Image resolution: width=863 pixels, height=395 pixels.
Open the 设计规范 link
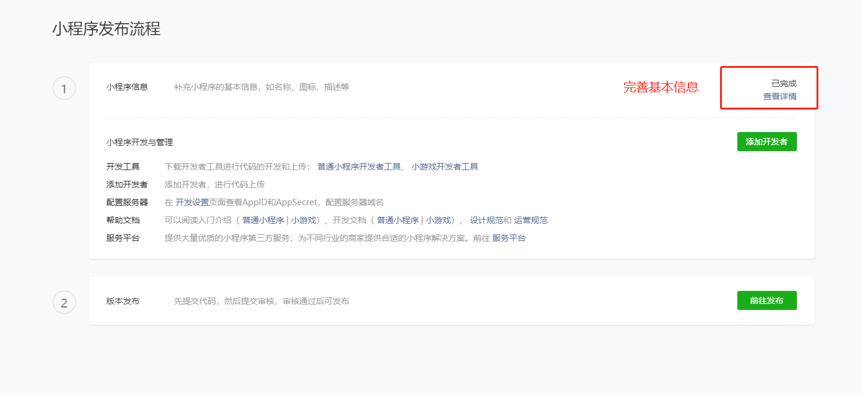pos(486,220)
